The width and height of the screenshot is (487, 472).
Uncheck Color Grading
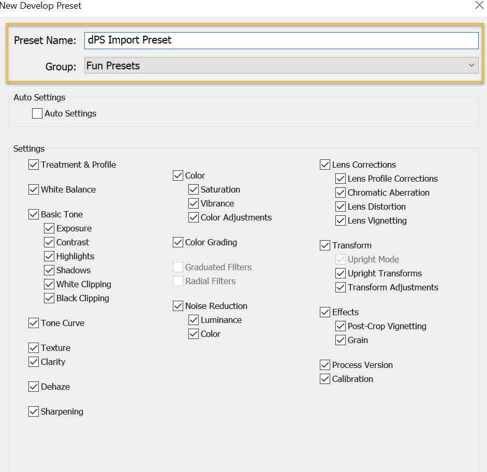[178, 242]
